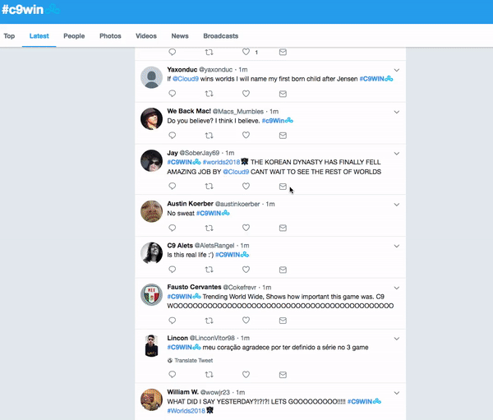
Task: Like Jay's tweet
Action: click(246, 186)
